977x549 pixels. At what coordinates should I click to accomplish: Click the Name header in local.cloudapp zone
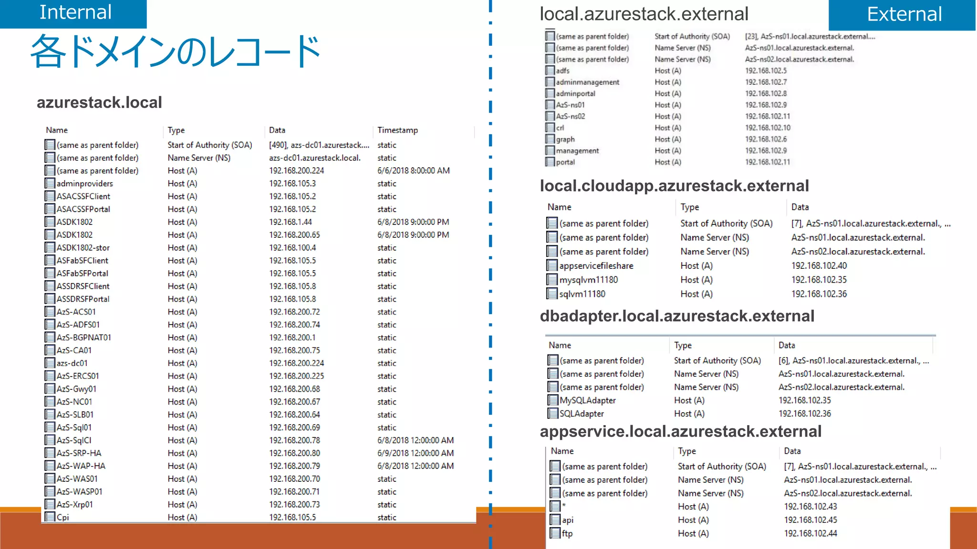point(559,207)
